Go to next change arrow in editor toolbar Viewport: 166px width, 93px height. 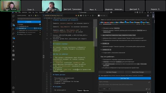tap(90, 16)
